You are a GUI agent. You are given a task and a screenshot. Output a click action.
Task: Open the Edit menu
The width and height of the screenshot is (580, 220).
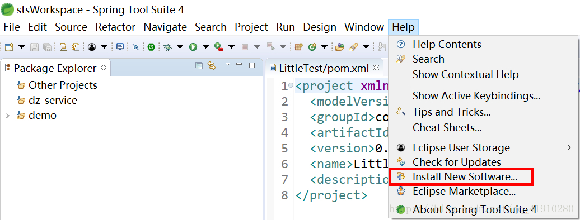[38, 27]
